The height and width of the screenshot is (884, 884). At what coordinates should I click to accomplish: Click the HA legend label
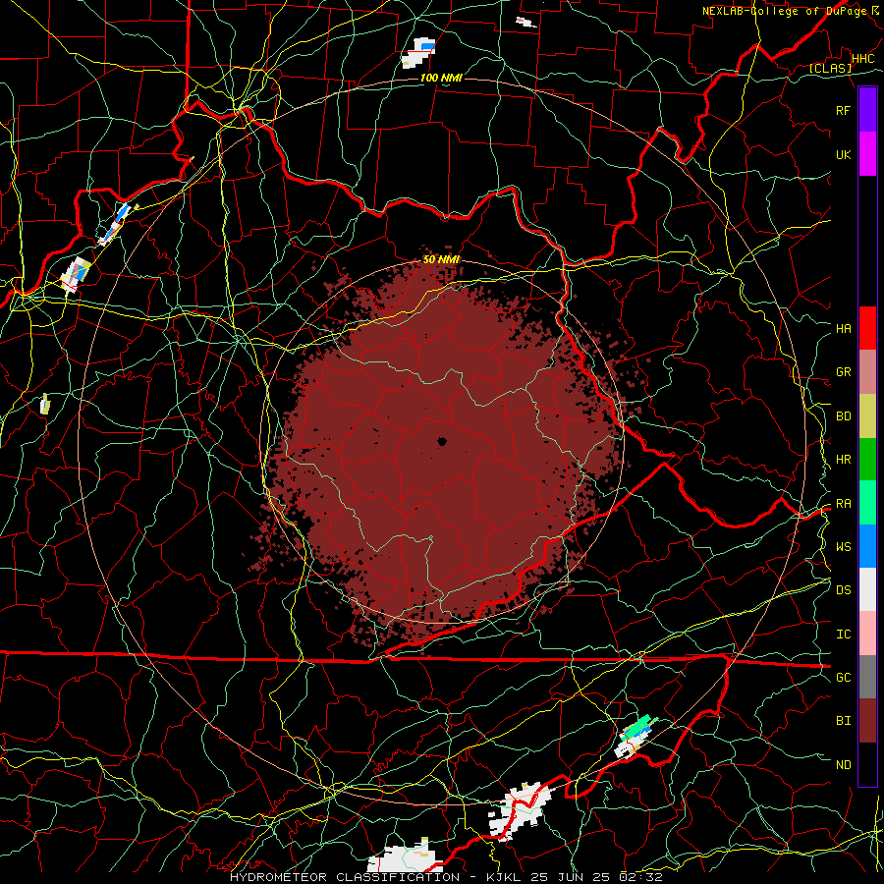[844, 328]
